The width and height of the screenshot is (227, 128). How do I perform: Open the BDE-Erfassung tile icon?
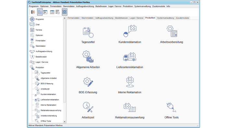88,82
